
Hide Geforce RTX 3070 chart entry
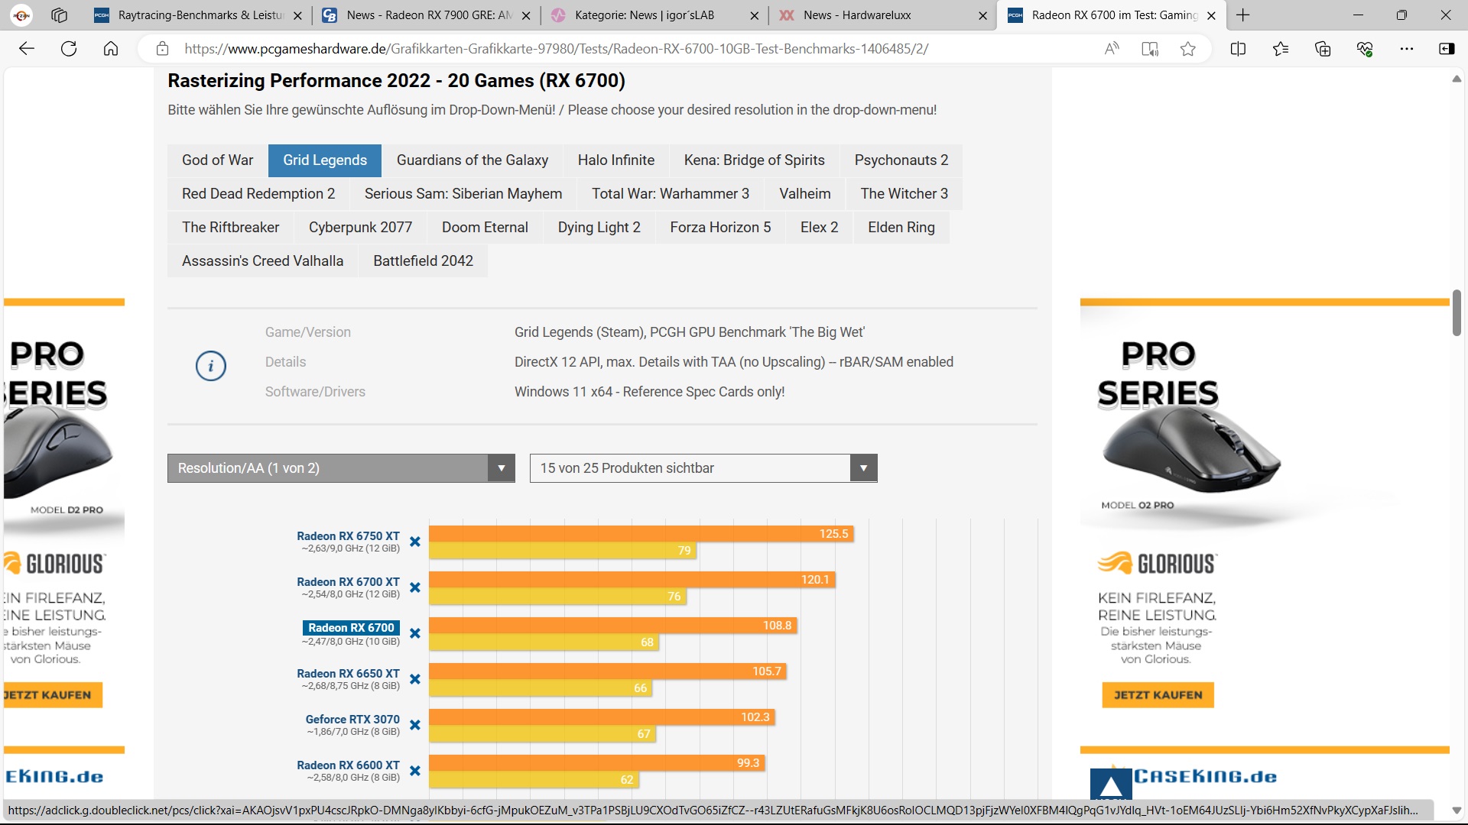point(415,725)
